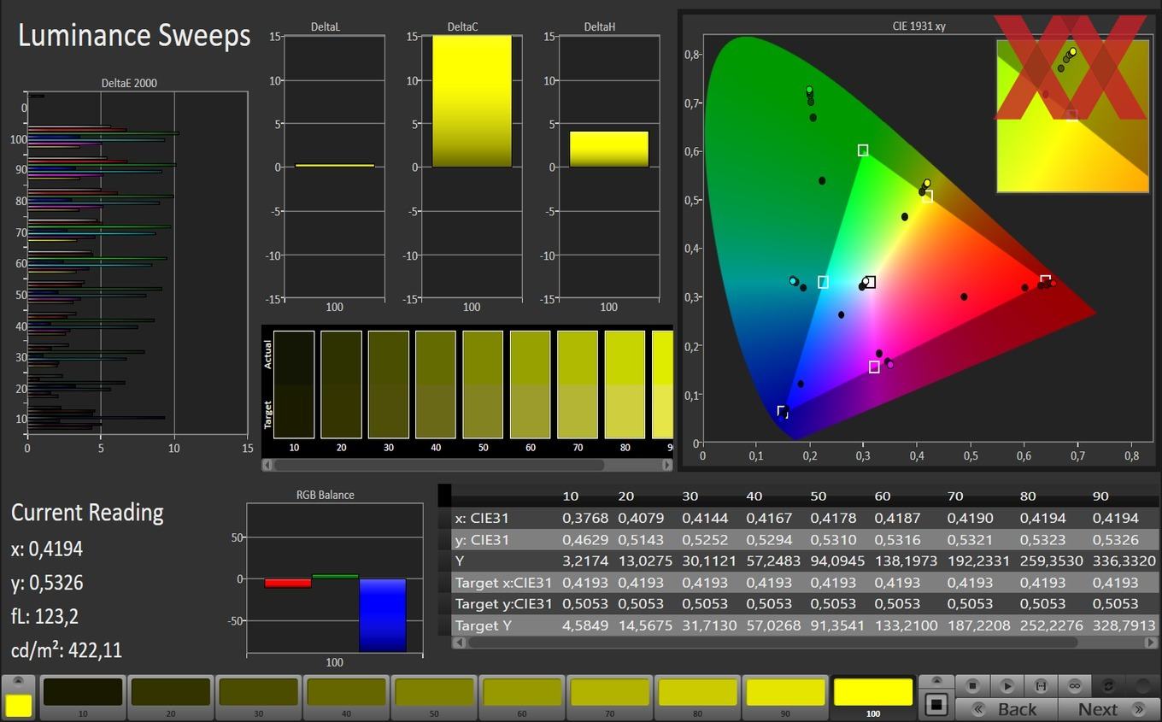Click the 'cd/m²: 422,11' reading
This screenshot has width=1162, height=722.
67,650
